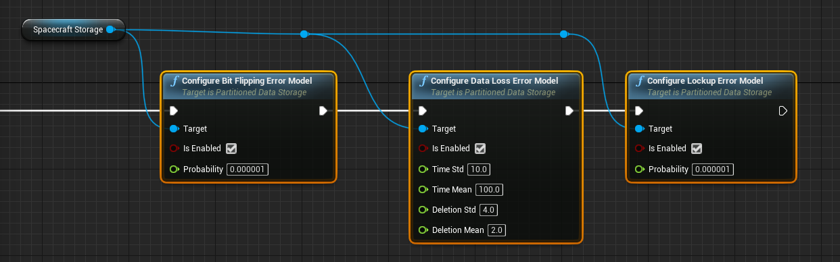Click function icon on Configure Bit Flipping node

tap(174, 81)
